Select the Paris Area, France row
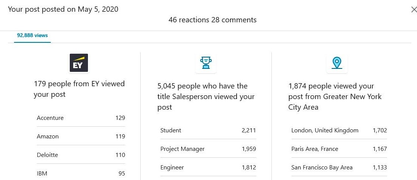Screen dimensions: 417x180 339,149
